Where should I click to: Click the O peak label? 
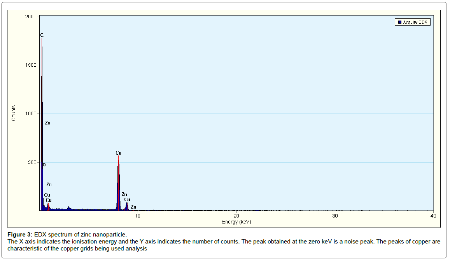[x=44, y=165]
